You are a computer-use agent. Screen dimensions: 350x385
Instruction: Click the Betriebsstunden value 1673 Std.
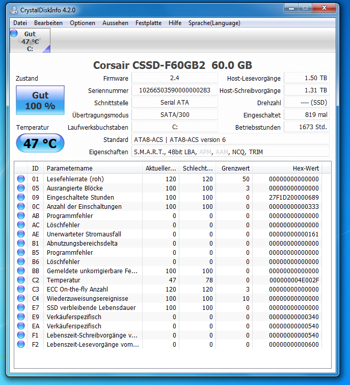307,127
